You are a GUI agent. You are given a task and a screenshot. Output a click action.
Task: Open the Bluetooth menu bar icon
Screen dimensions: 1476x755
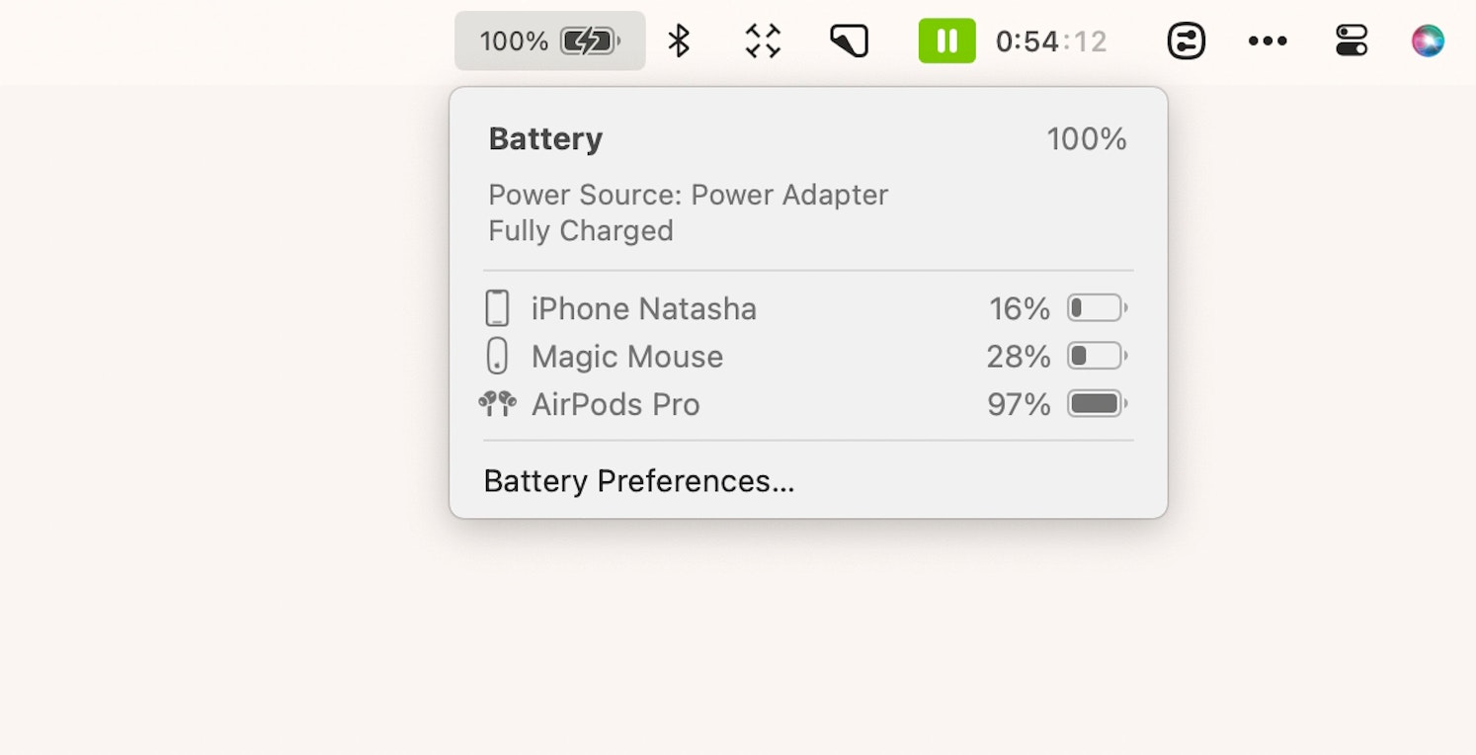(680, 41)
